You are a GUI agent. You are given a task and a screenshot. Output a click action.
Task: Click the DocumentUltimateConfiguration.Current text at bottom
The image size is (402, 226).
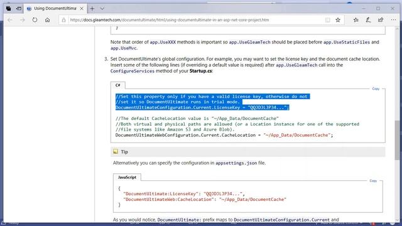[x=281, y=220]
